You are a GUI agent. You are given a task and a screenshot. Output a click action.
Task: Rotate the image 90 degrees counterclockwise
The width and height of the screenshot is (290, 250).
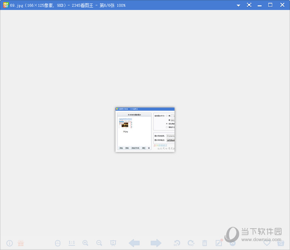177,243
